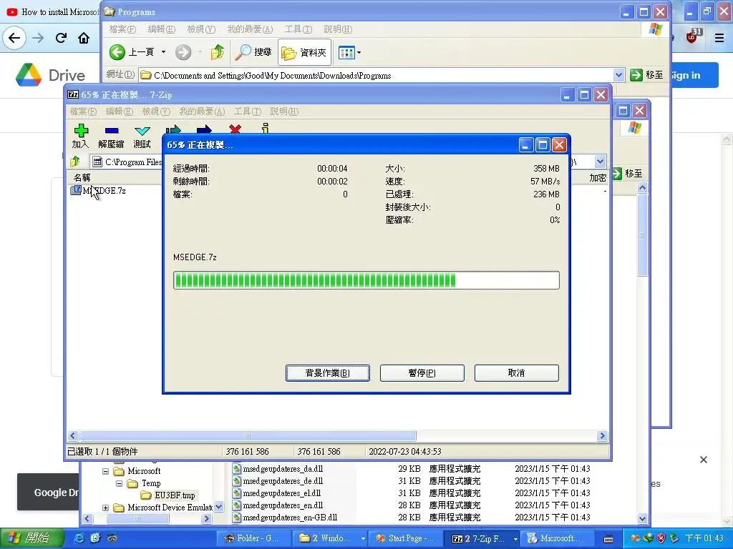Click the Microsoft... taskbar button
733x549 pixels.
coord(558,539)
